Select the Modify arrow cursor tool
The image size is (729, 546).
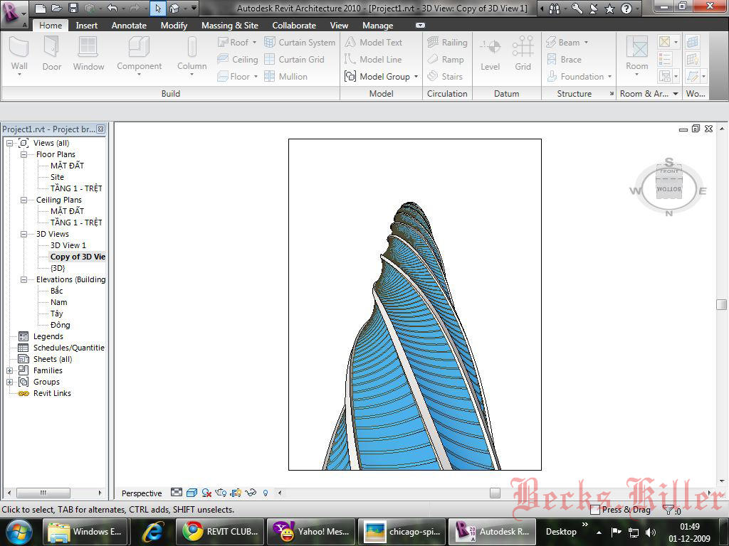pos(158,9)
